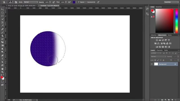Open the History panel icon
Viewport: 180px width, 101px height.
[147, 9]
